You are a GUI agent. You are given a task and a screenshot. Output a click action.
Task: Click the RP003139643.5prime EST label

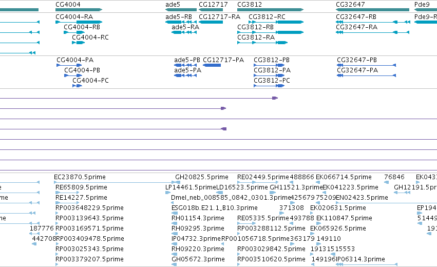click(x=89, y=218)
